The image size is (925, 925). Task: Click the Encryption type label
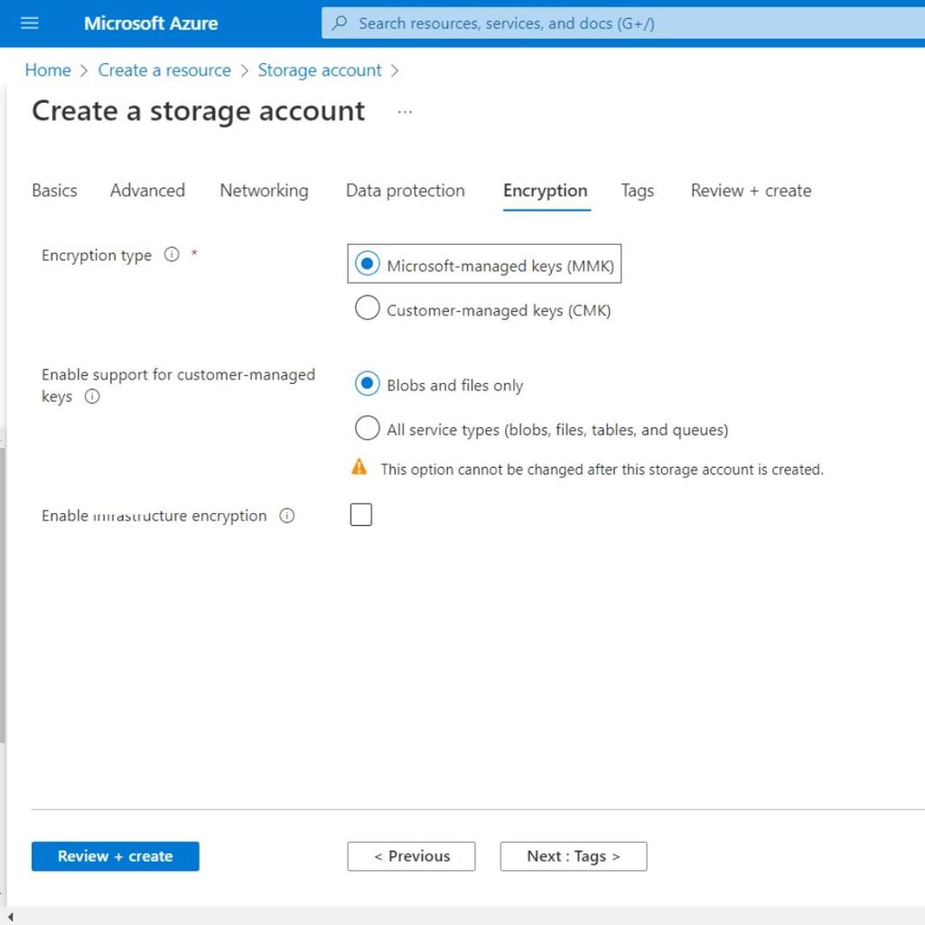pos(97,255)
